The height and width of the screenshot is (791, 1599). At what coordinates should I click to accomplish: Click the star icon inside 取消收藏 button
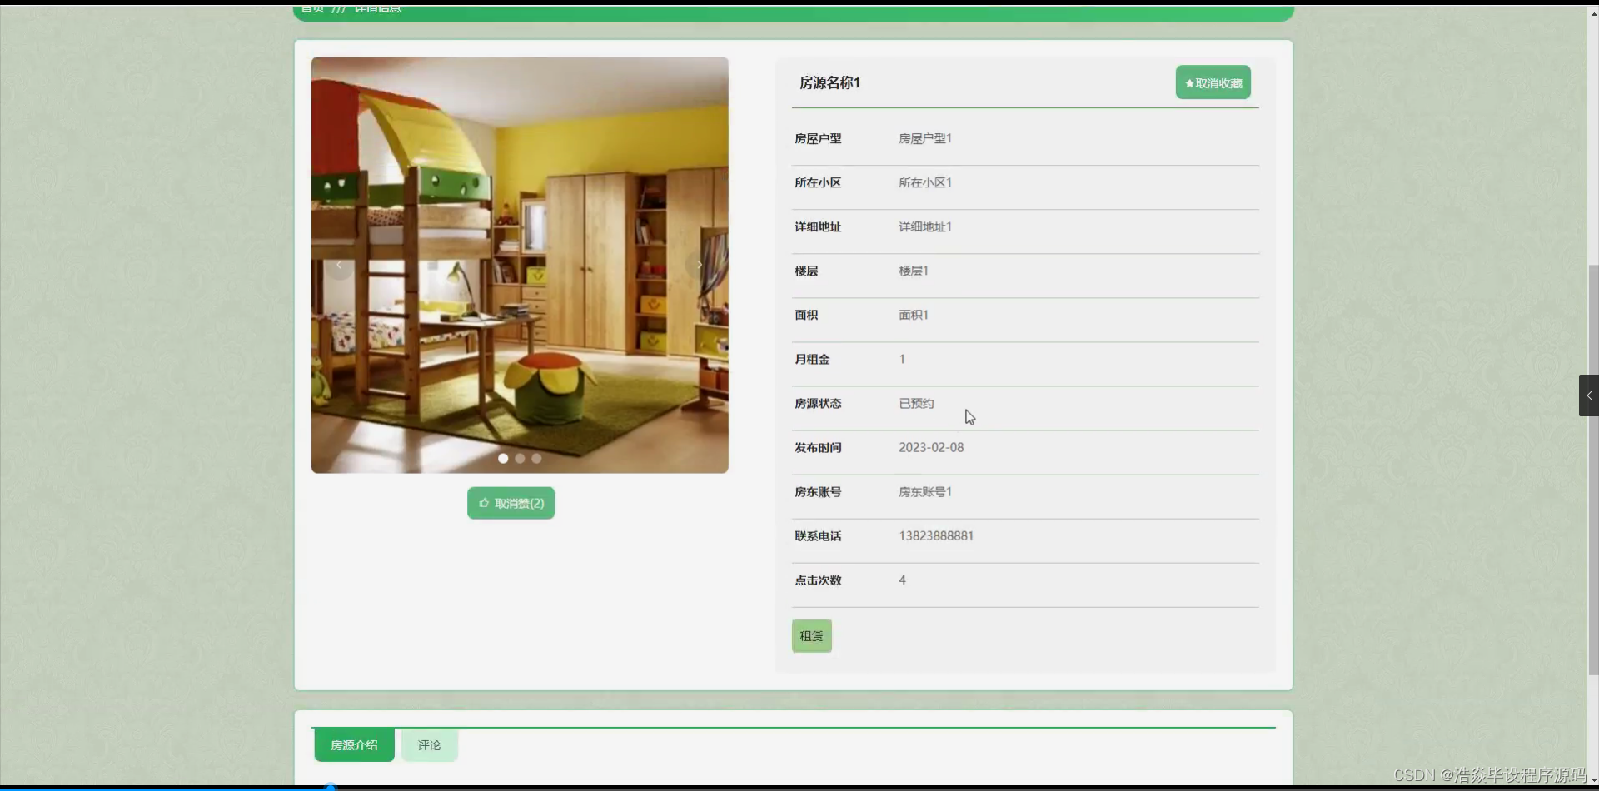[x=1188, y=82]
